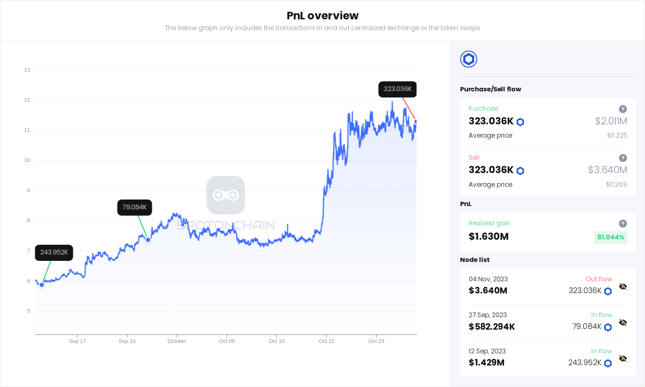Hide the 04 Nov 2023 out flow transaction
This screenshot has width=645, height=387.
coord(623,286)
